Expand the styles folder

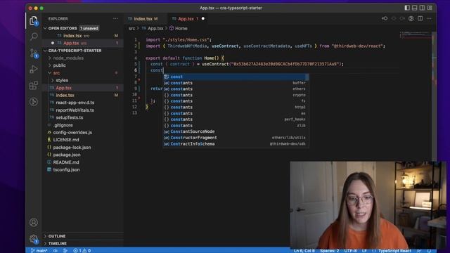[83, 80]
